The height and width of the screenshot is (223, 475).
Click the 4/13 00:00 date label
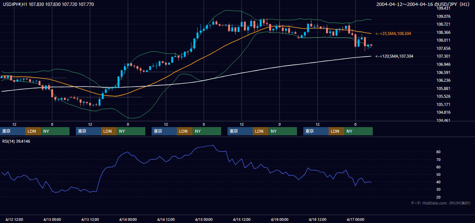coord(52,219)
